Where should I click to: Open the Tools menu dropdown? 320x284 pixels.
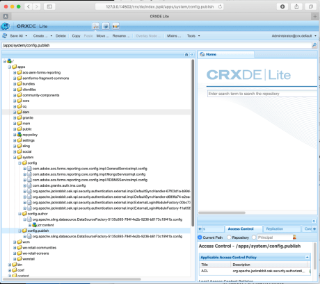[193, 36]
